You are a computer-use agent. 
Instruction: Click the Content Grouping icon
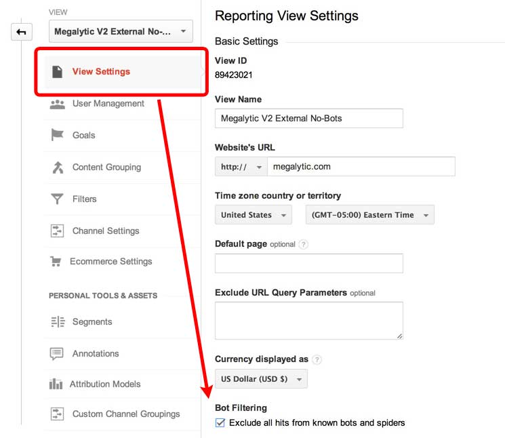point(57,167)
